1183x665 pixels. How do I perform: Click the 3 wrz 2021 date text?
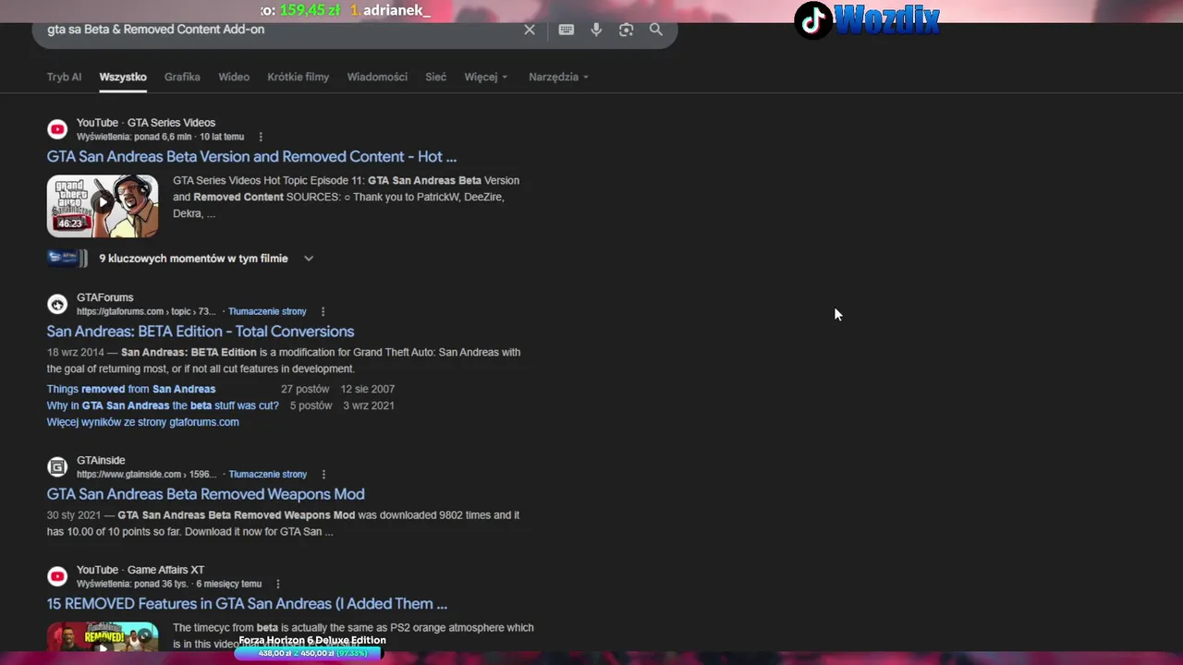(369, 405)
